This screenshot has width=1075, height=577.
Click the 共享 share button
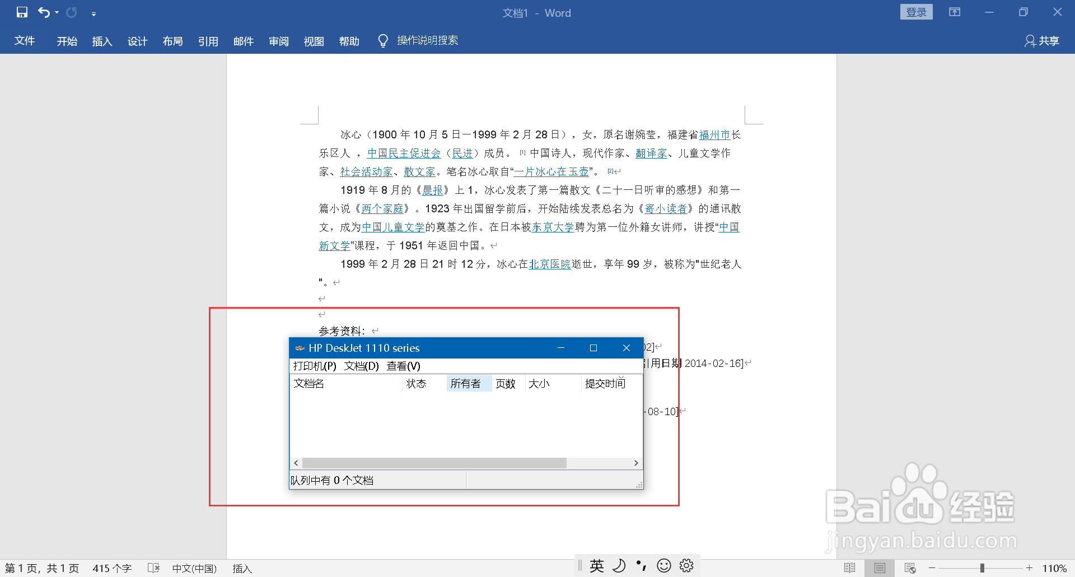click(1042, 41)
